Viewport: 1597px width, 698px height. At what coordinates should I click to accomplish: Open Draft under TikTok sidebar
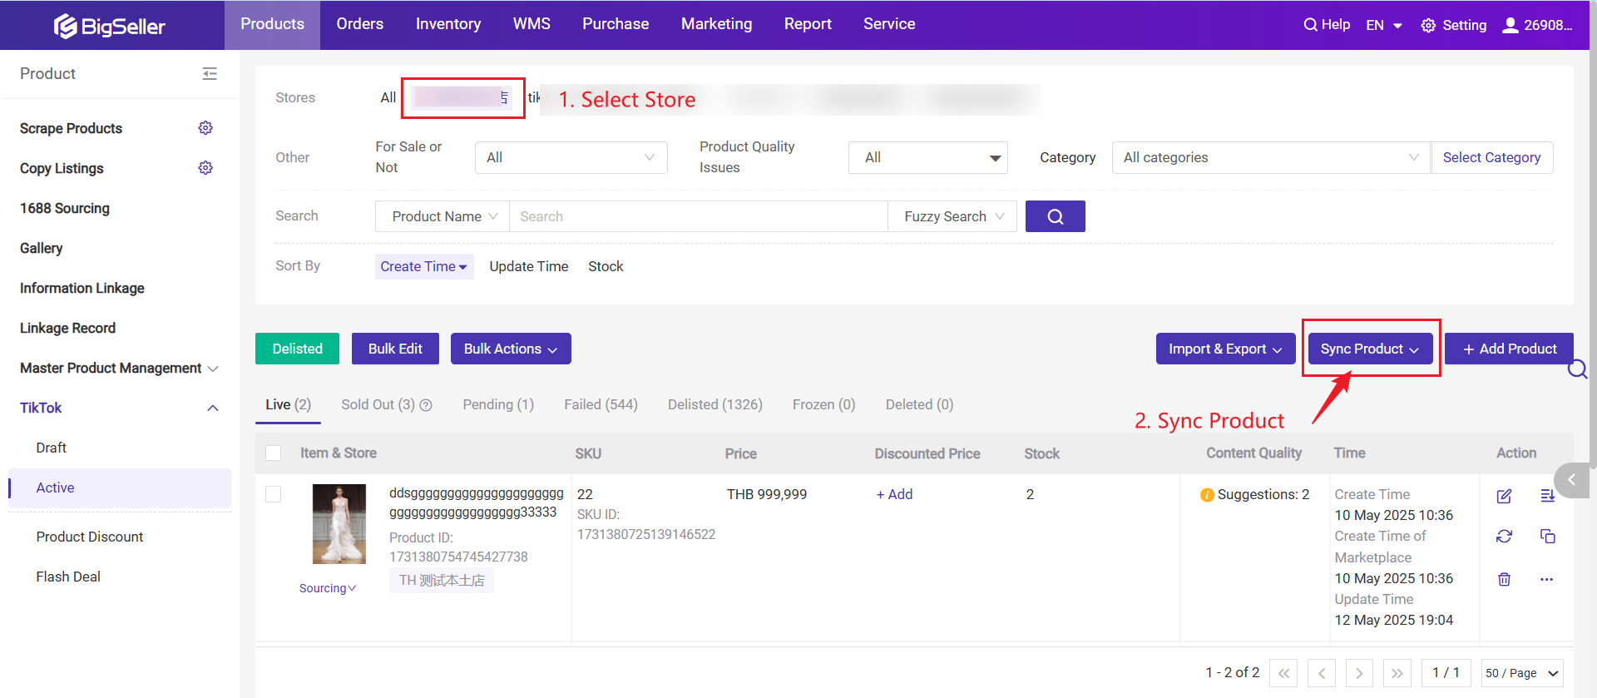[52, 448]
